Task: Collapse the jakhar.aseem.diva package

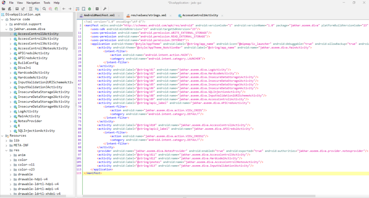Action: click(x=6, y=29)
